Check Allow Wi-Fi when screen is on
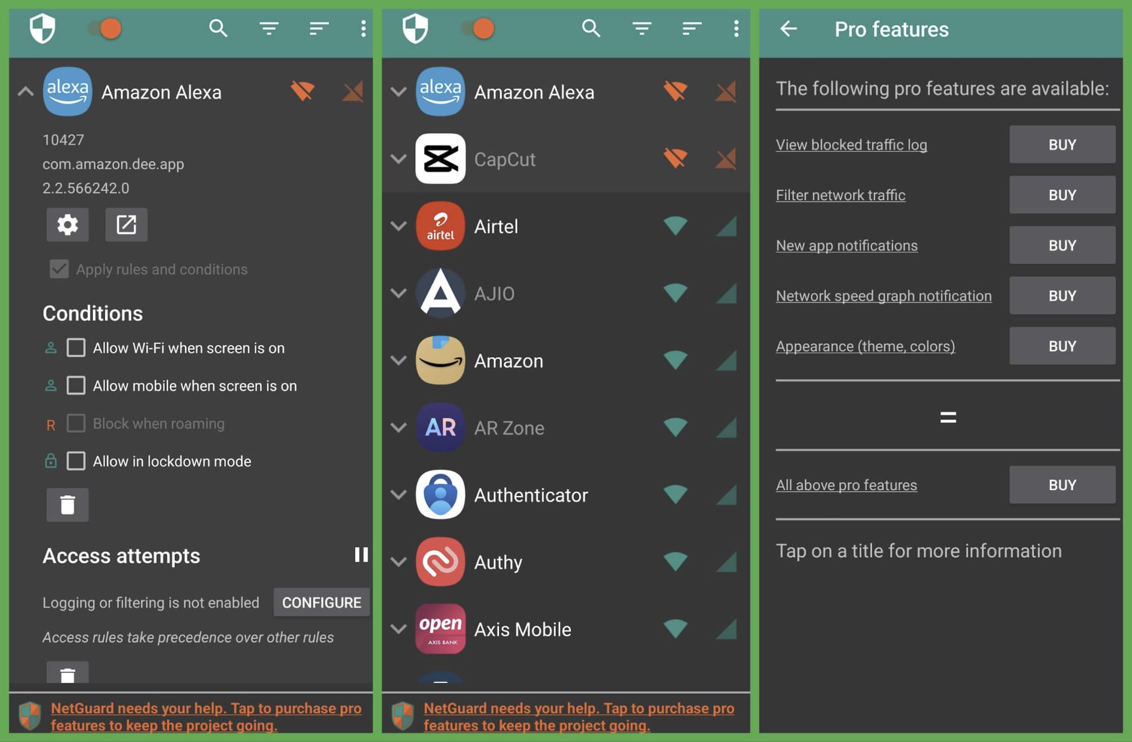1132x742 pixels. (x=76, y=348)
